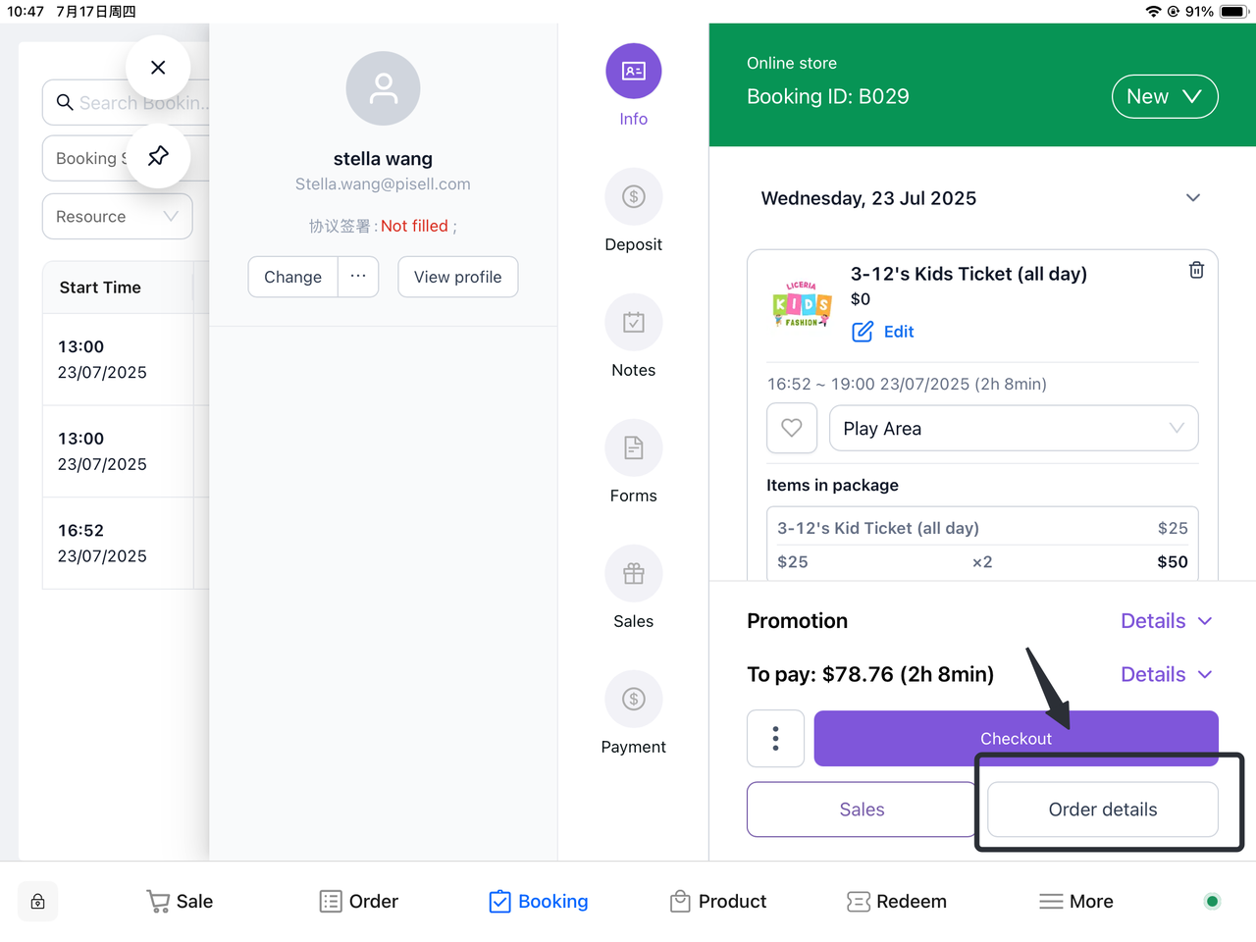Open the Sales gift icon
The image size is (1256, 942).
point(633,574)
